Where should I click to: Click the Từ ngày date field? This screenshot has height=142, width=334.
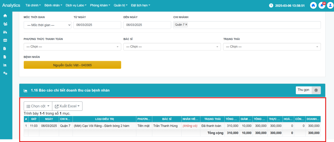(97, 25)
